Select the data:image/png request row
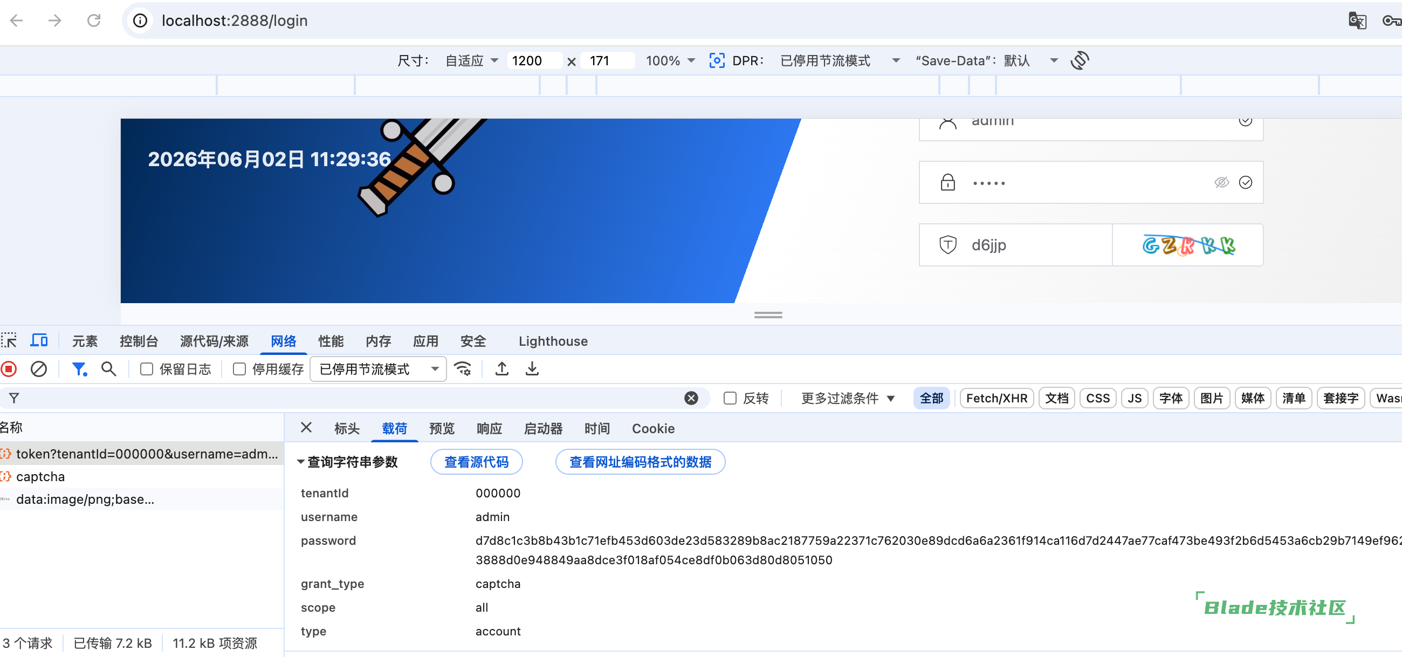This screenshot has width=1402, height=657. pos(141,499)
